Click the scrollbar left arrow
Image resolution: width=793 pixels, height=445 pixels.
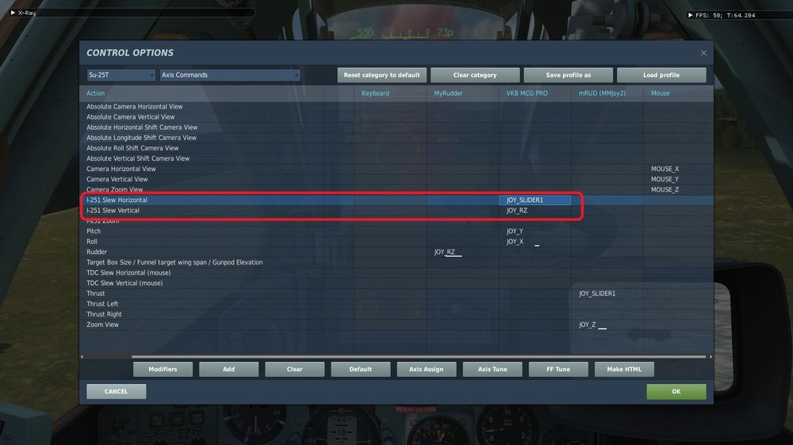[x=82, y=356]
